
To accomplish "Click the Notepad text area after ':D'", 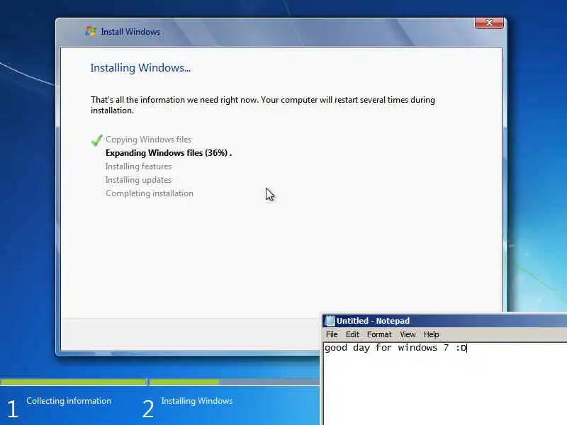I will 468,348.
